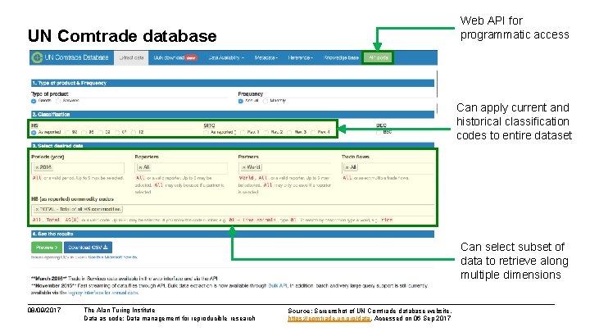Select HS 07 classification

click(x=117, y=133)
